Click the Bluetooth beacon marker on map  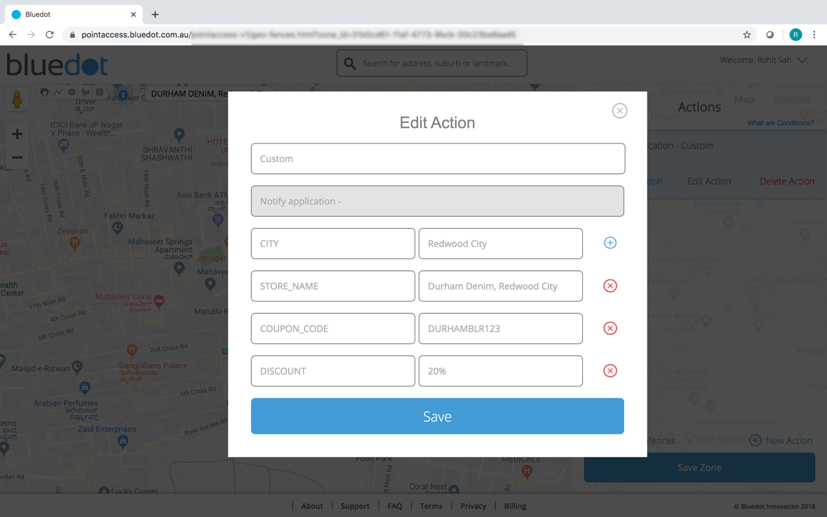123,95
